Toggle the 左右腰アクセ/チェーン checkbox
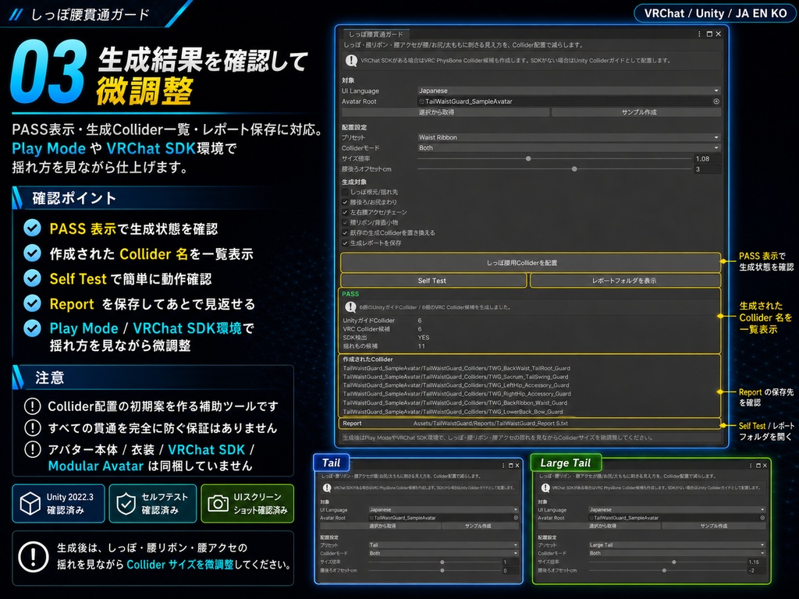The height and width of the screenshot is (599, 799). pos(345,212)
